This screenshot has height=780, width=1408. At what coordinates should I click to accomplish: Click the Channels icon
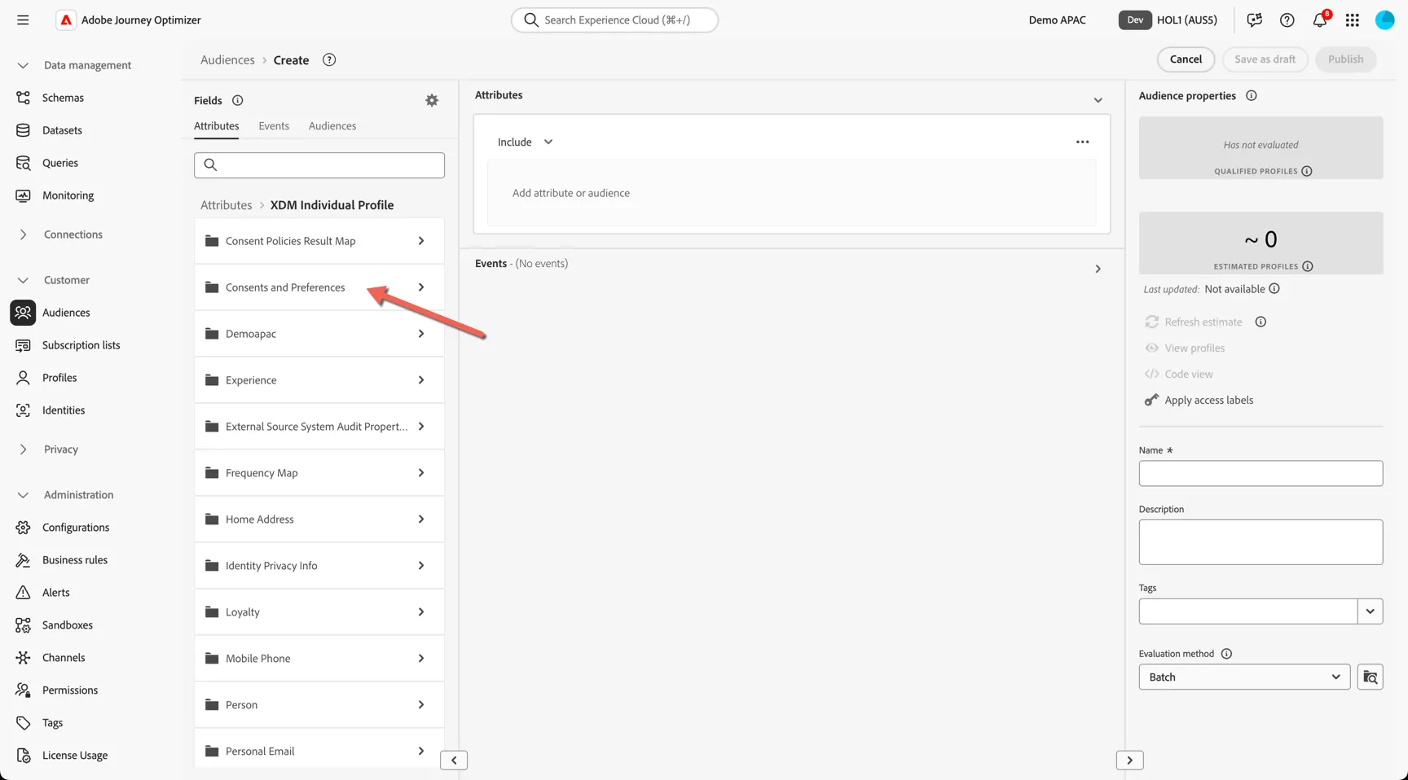(23, 658)
